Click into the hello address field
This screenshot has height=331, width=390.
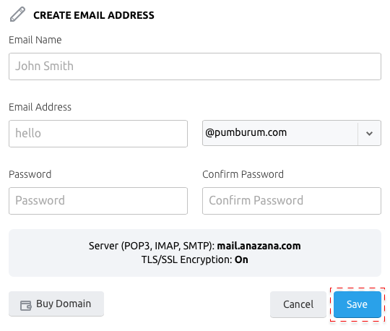[x=98, y=134]
